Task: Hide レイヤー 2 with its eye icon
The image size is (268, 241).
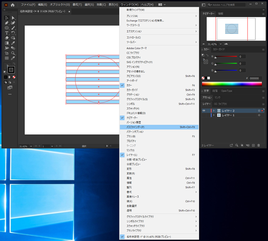Action: click(x=204, y=111)
